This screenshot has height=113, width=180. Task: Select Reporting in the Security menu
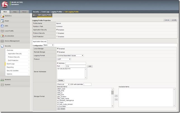click(10, 67)
